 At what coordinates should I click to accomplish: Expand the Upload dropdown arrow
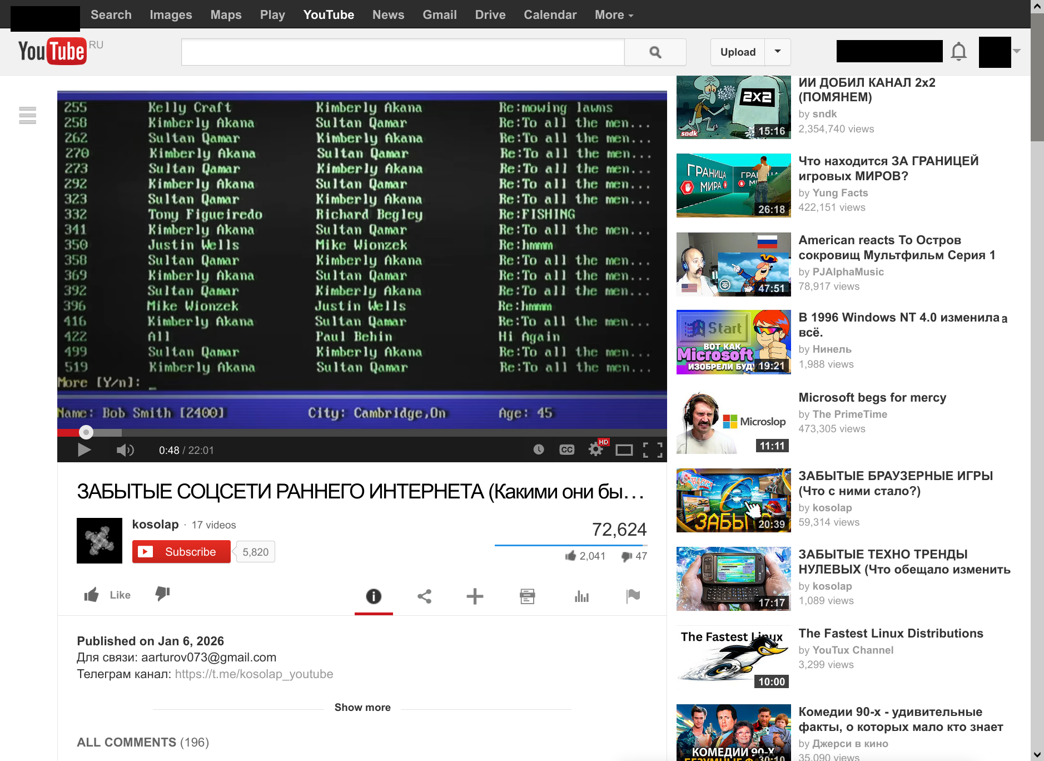coord(777,52)
